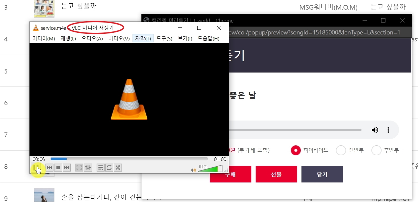Viewport: 418px width, 202px height.
Task: Select the 후반부 radio button
Action: coord(376,150)
